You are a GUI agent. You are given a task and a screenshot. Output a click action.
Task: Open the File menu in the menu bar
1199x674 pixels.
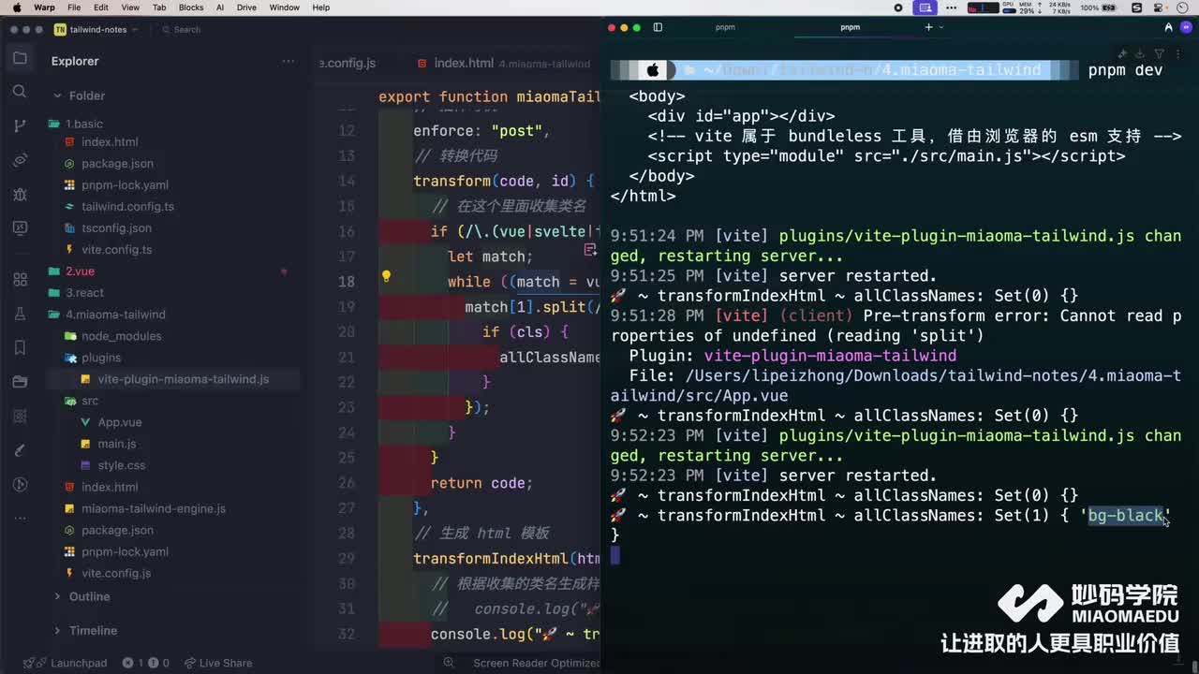pos(73,7)
